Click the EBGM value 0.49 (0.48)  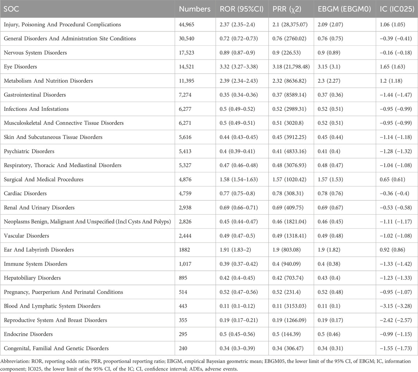pyautogui.click(x=330, y=236)
